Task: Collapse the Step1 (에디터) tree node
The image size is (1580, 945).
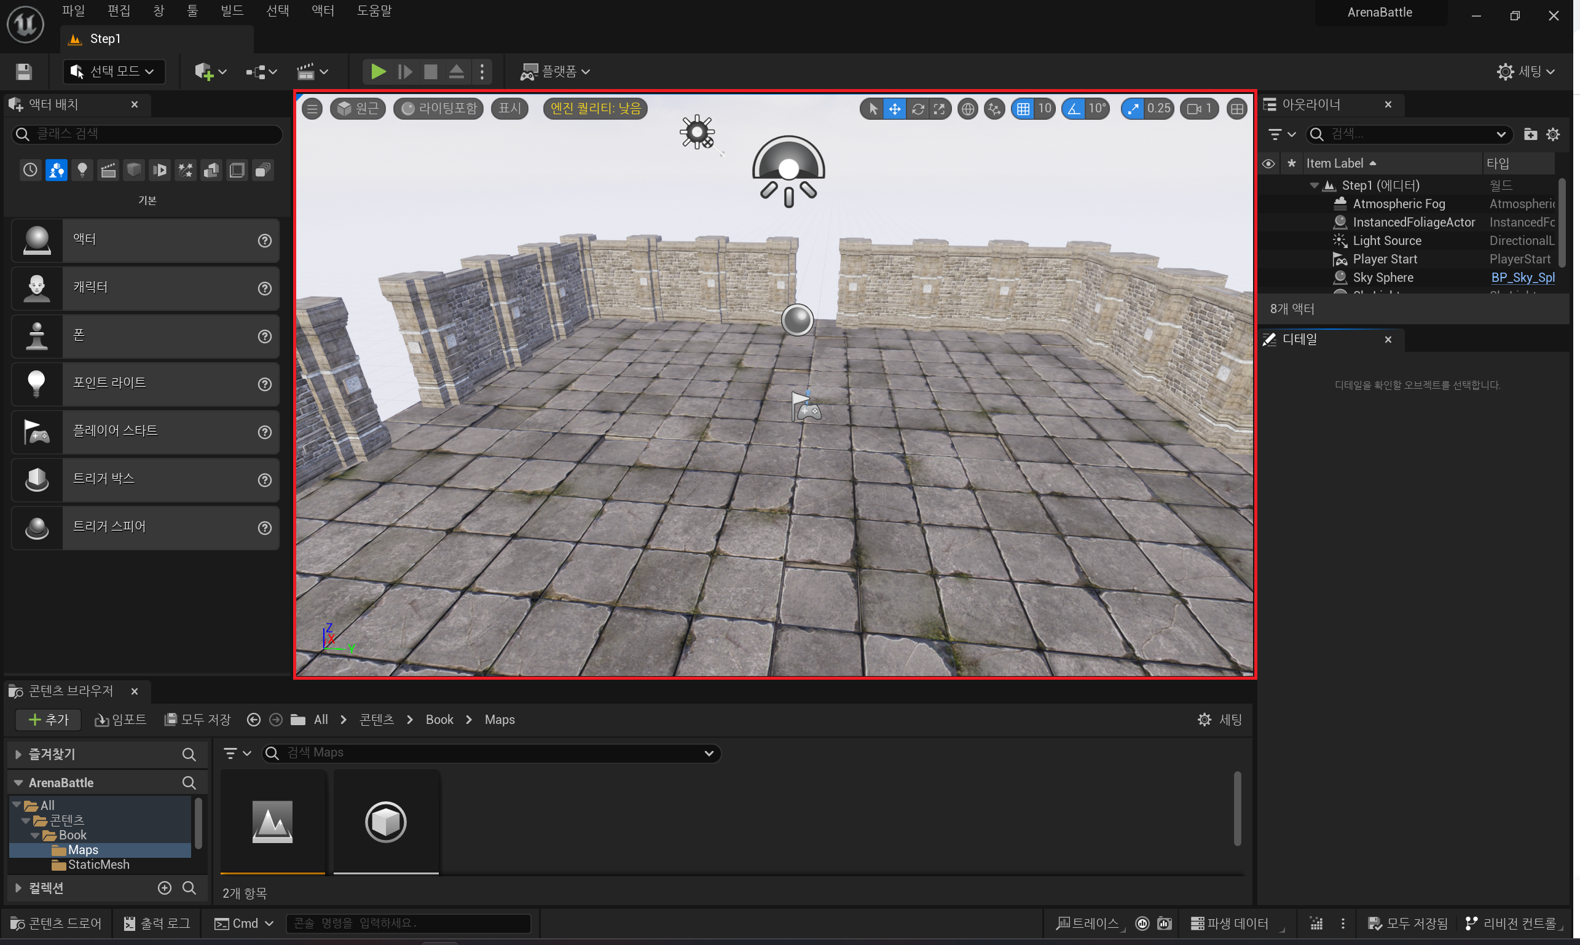Action: 1315,185
